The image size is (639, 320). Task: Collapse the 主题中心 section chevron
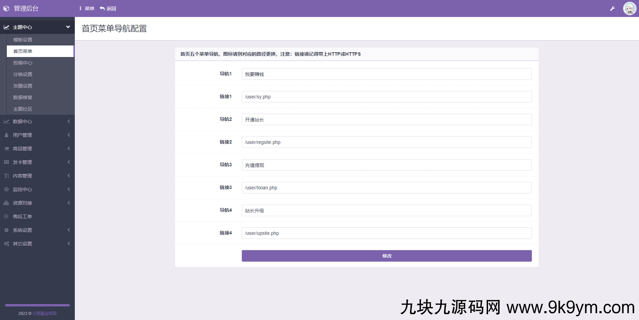click(68, 27)
